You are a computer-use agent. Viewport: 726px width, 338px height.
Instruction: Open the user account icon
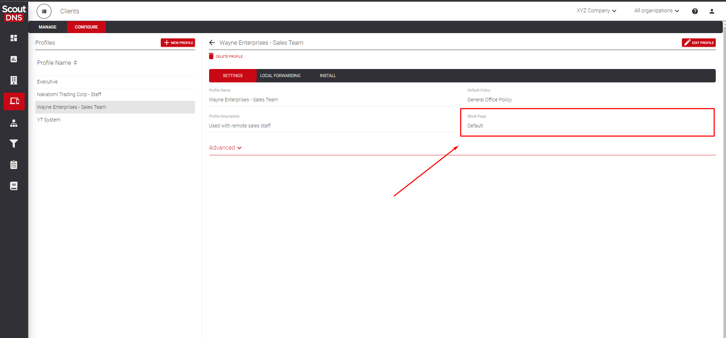tap(712, 11)
